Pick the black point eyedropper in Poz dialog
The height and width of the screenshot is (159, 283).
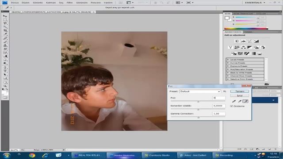[x=234, y=101]
